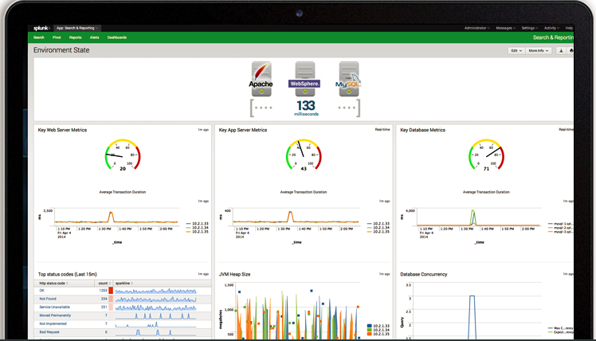Screen dimensions: 596x341
Task: Toggle the 10.2.1.35 legend entry in JVM Heap Size
Action: (x=379, y=333)
